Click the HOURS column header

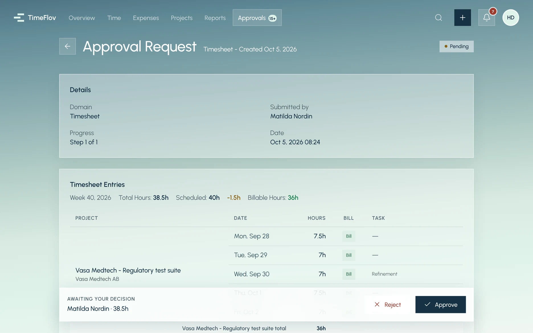(x=316, y=218)
